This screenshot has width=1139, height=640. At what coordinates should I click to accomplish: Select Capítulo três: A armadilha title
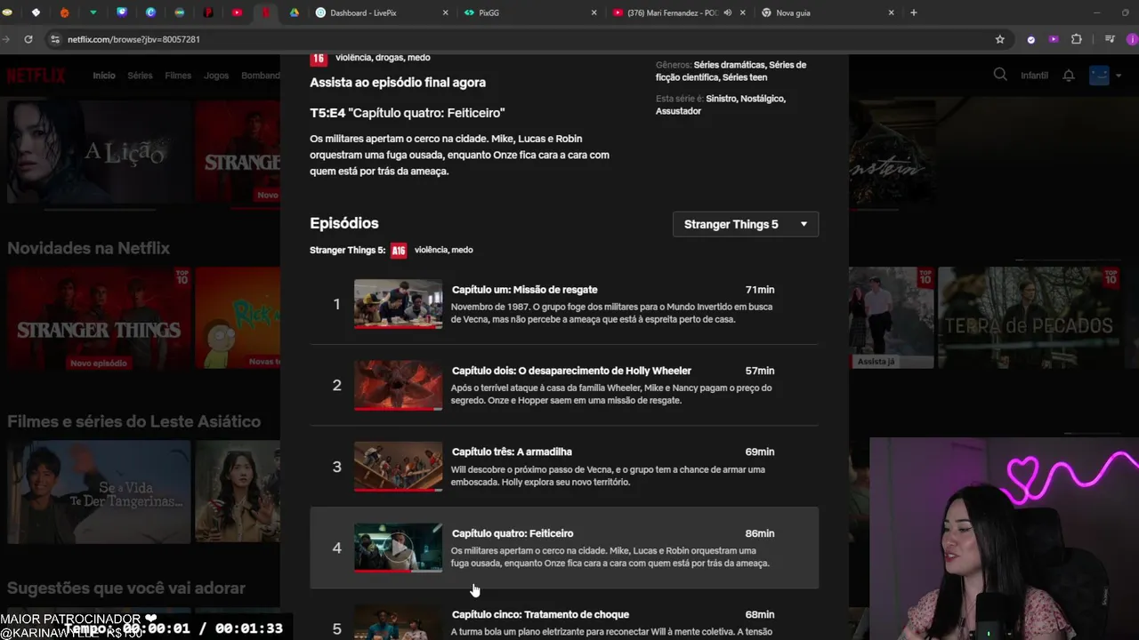(512, 452)
